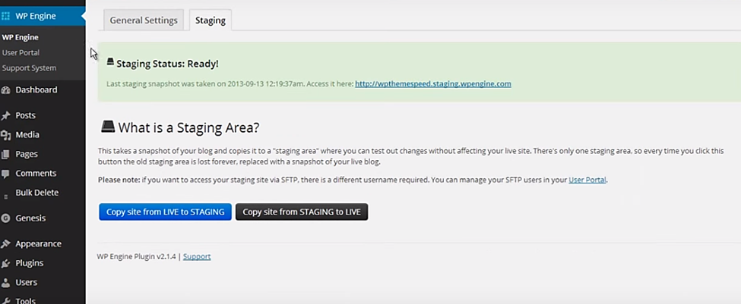Open the Posts menu
This screenshot has height=304, width=741.
26,115
